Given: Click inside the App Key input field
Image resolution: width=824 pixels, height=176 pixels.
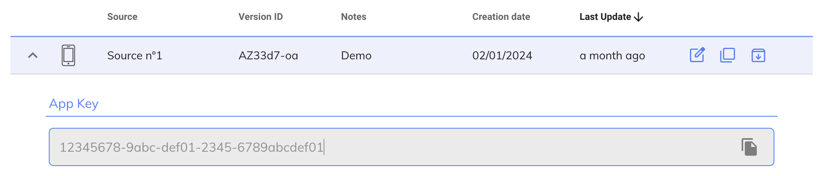Looking at the screenshot, I should click(520, 147).
